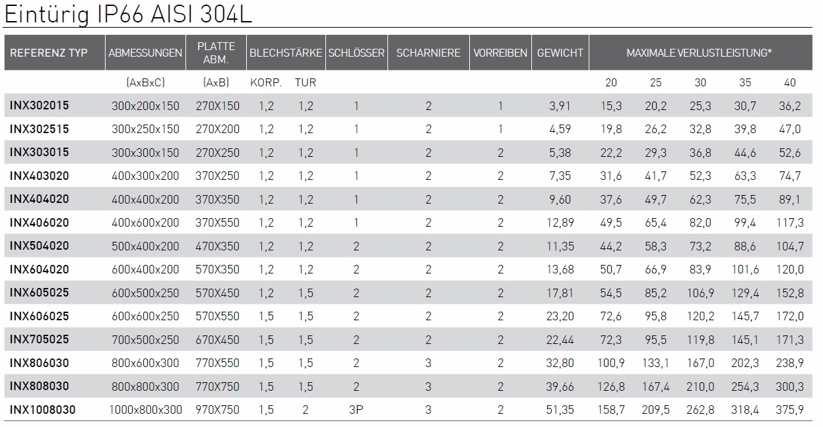Select the SCHARNIERE column header

428,53
